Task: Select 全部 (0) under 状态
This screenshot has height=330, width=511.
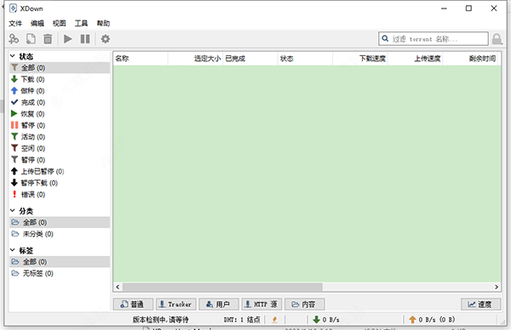Action: (60, 68)
